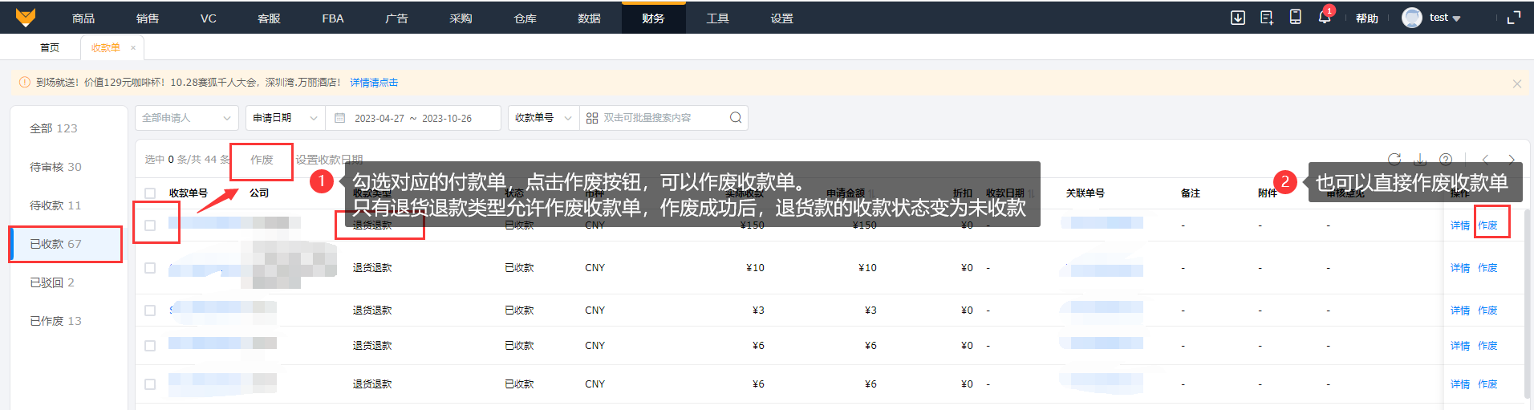Toggle fullscreen with the expand icon
Image resolution: width=1534 pixels, height=410 pixels.
[1514, 18]
